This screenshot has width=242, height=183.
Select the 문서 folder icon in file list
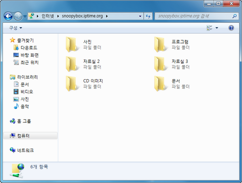coord(160,83)
